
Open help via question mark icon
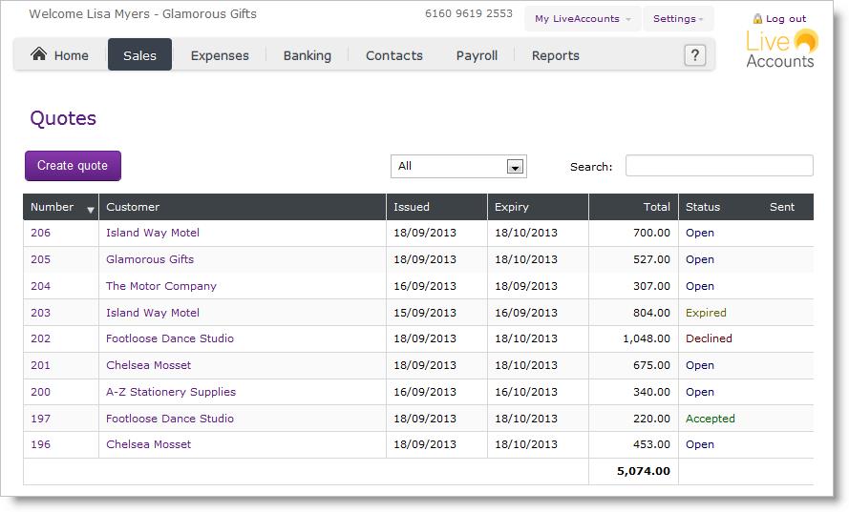(x=695, y=55)
